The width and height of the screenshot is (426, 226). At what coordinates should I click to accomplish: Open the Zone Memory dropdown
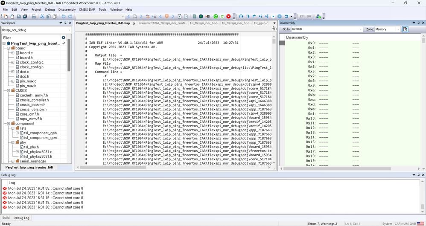[398, 29]
